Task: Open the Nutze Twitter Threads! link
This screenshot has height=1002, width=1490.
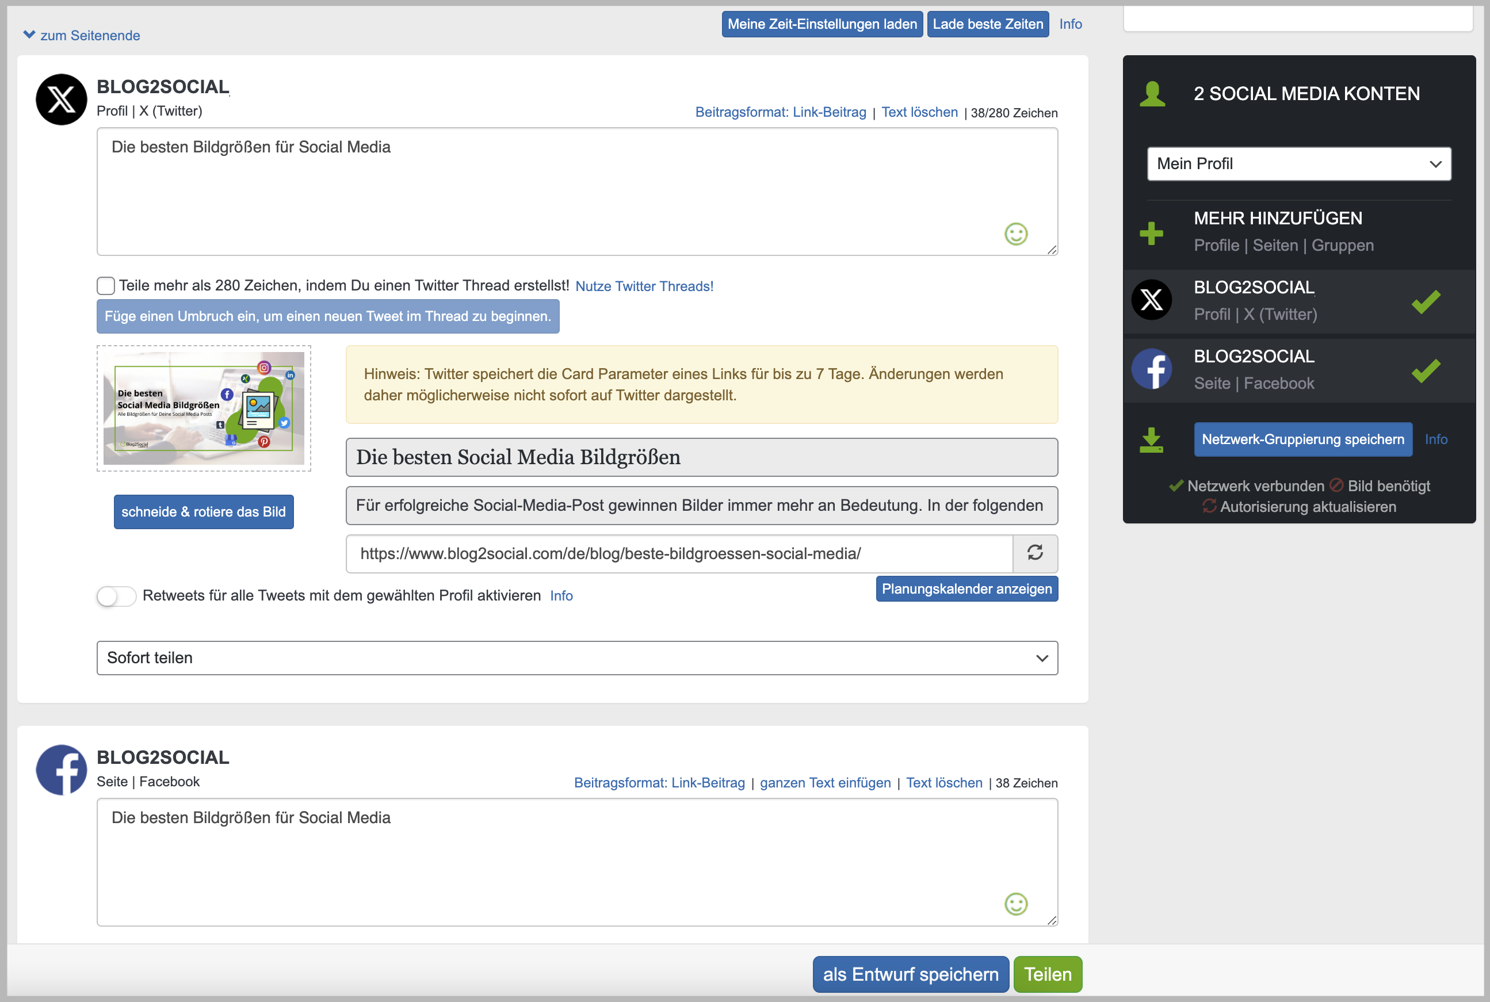Action: coord(644,286)
